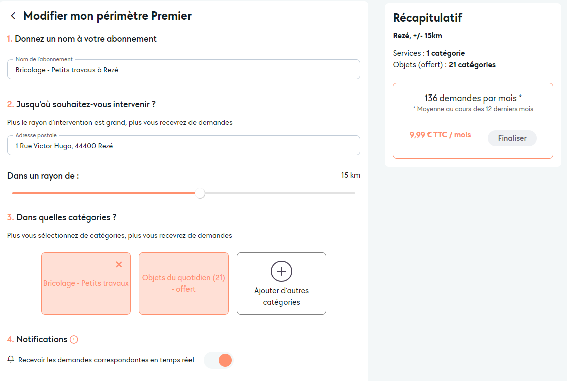Click the Récapitulatif heading
The image size is (567, 381).
click(427, 18)
